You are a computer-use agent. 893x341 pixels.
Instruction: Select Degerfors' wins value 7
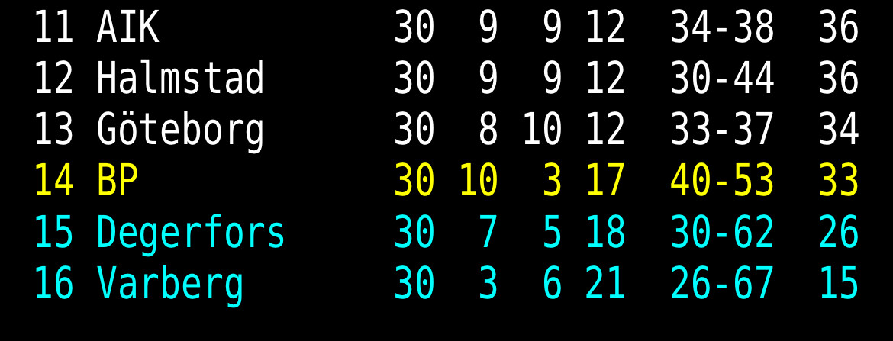pyautogui.click(x=488, y=232)
